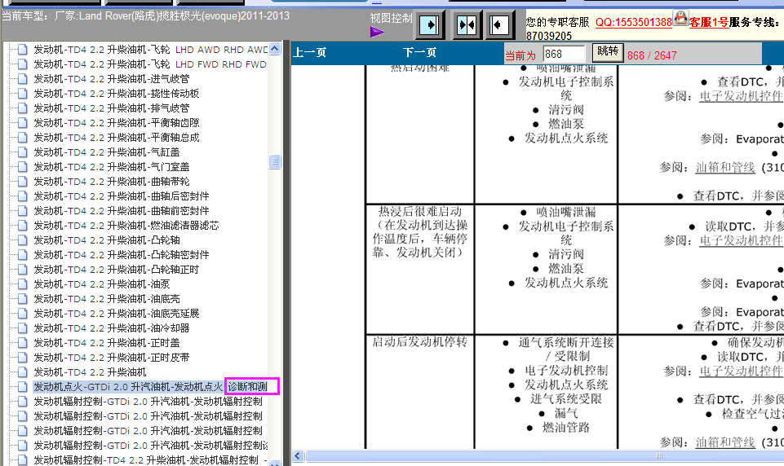Image resolution: width=784 pixels, height=466 pixels.
Task: Click the 868 / 2647 page counter text
Action: coord(652,55)
